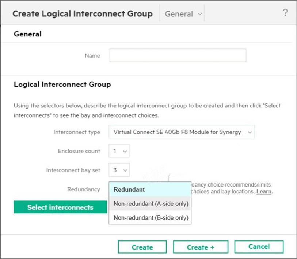
Task: Choose Non-redundant (B-side only)
Action: (150, 218)
